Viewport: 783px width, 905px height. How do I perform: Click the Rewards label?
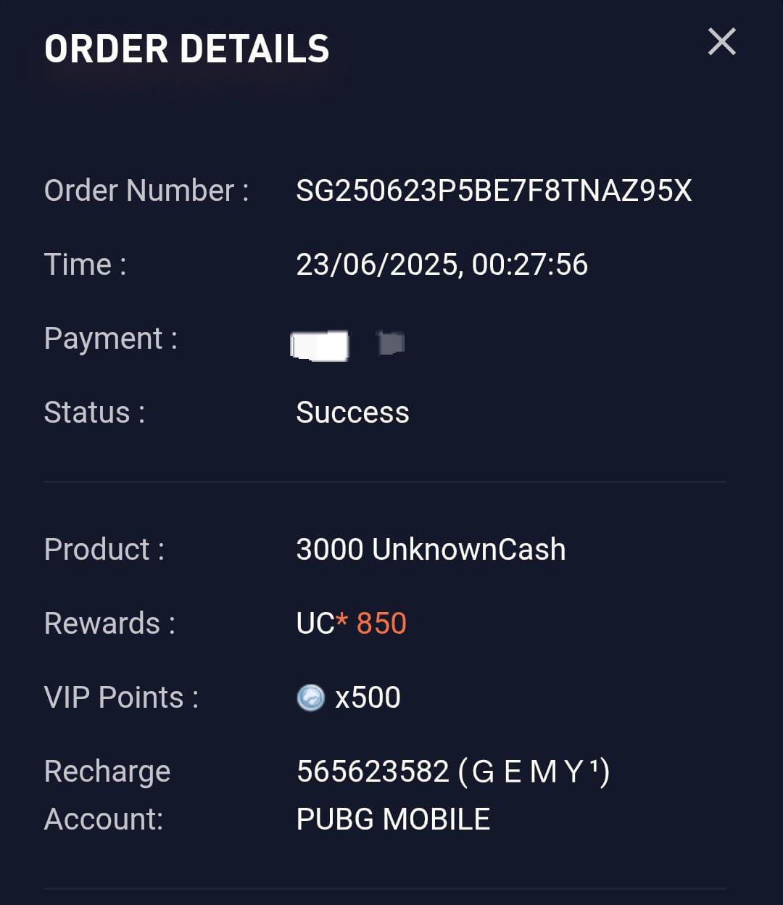109,624
